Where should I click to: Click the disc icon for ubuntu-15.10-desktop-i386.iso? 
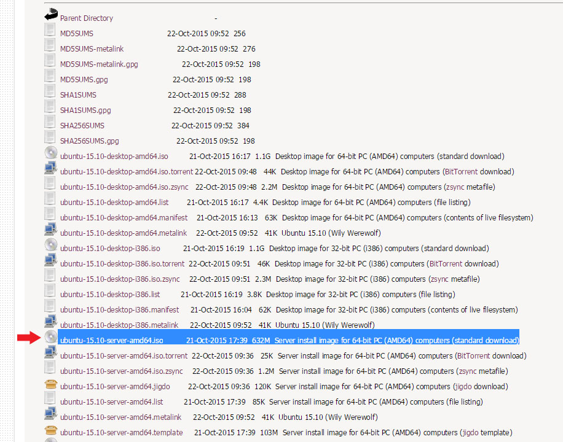point(51,245)
